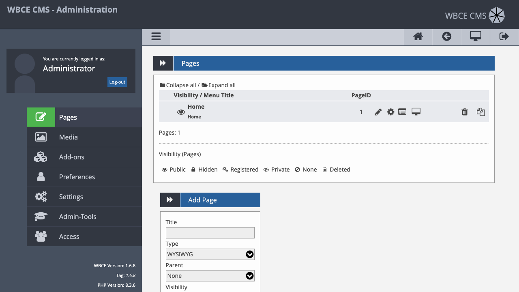The width and height of the screenshot is (519, 292).
Task: Click the Visibility / Menu Title column header
Action: click(204, 95)
